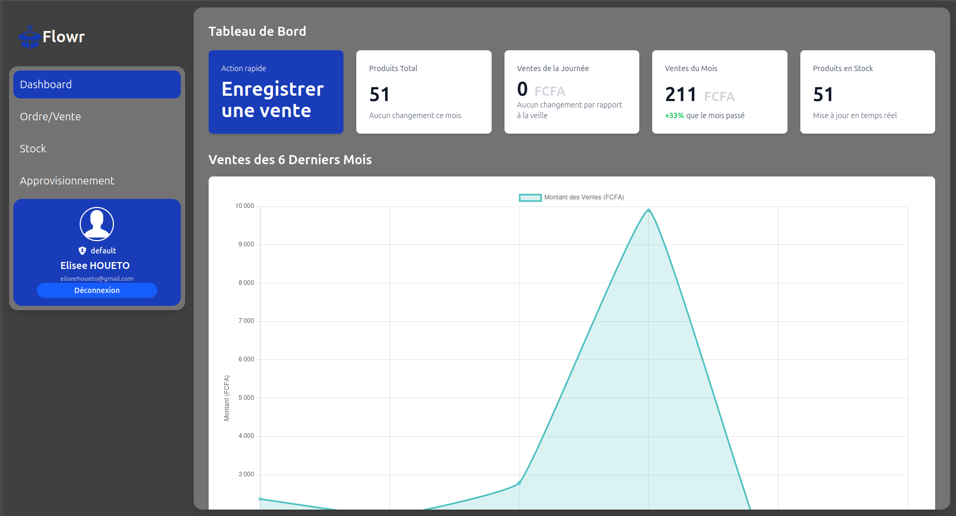
Task: Navigate to Approvisionnement page
Action: (x=67, y=181)
